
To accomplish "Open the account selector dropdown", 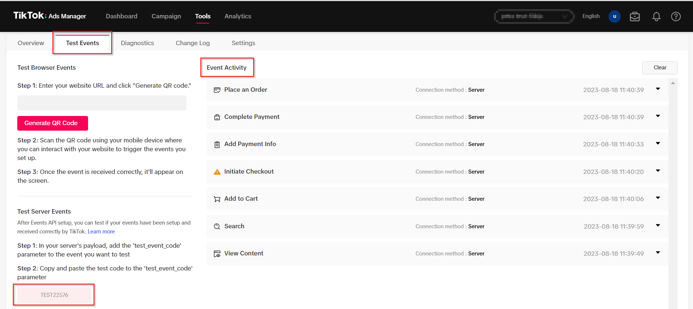I will pos(534,17).
